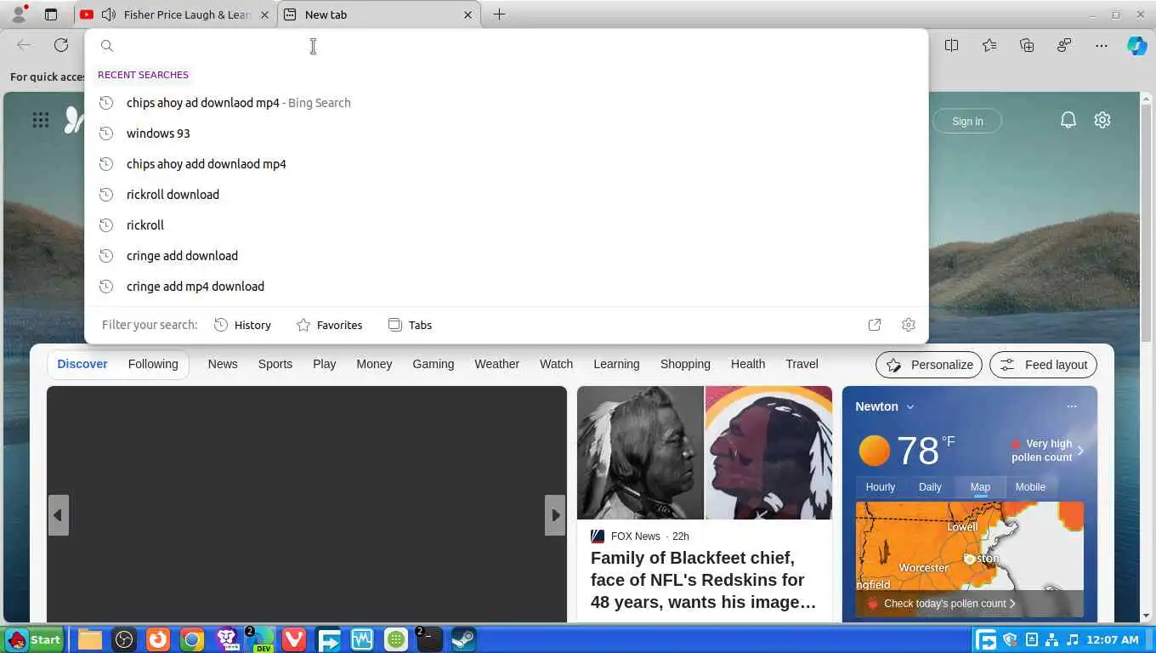Screen dimensions: 1156x653
Task: Switch the weather card to Hourly
Action: coord(880,487)
